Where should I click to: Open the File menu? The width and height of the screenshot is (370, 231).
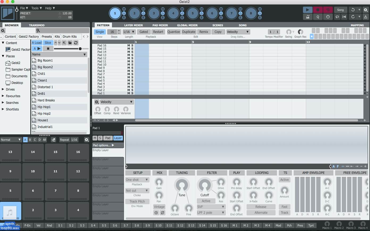pos(24,8)
